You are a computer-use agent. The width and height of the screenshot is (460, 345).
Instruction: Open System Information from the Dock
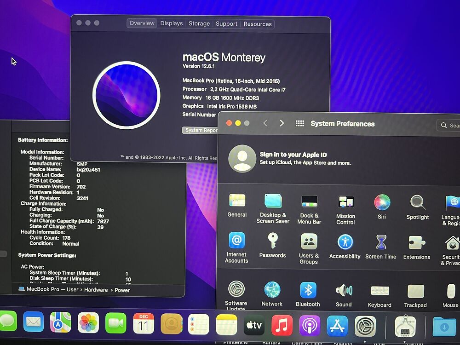point(405,326)
